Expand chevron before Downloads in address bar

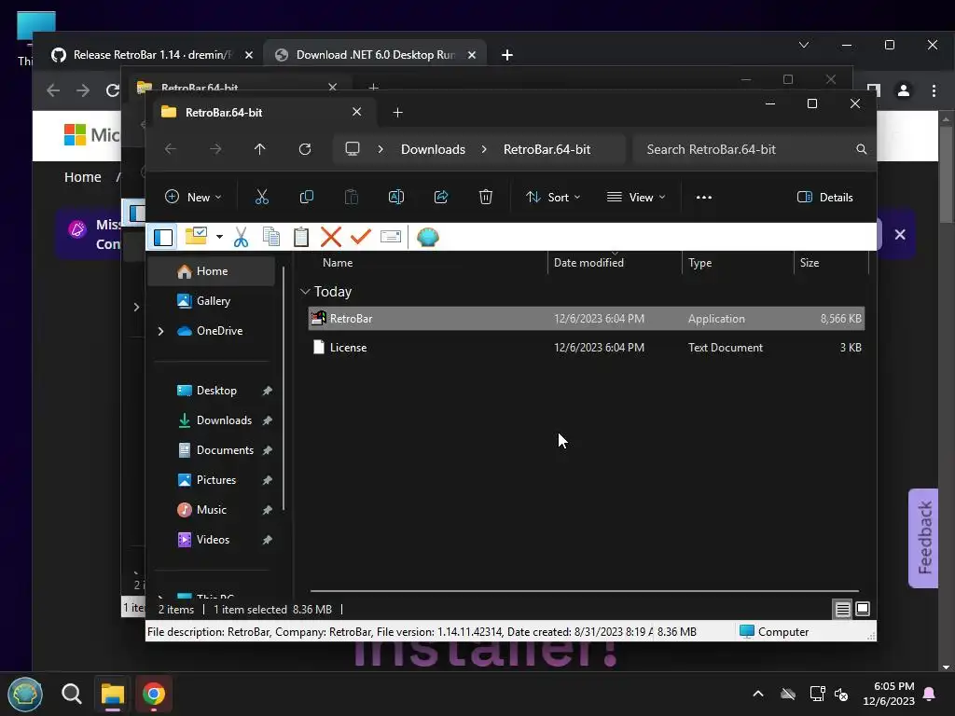[381, 149]
